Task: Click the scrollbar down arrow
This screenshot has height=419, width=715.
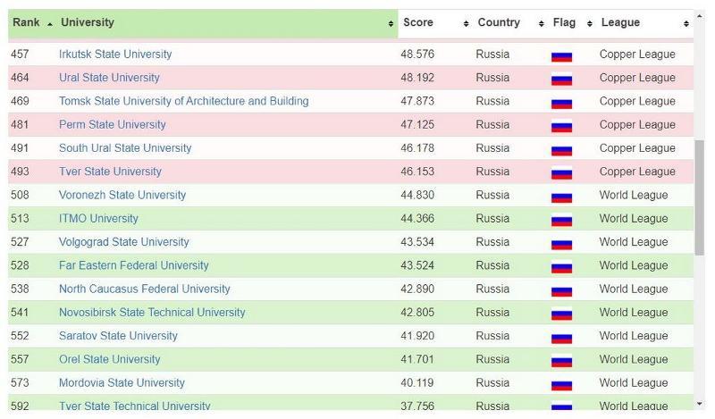Action: [x=700, y=405]
